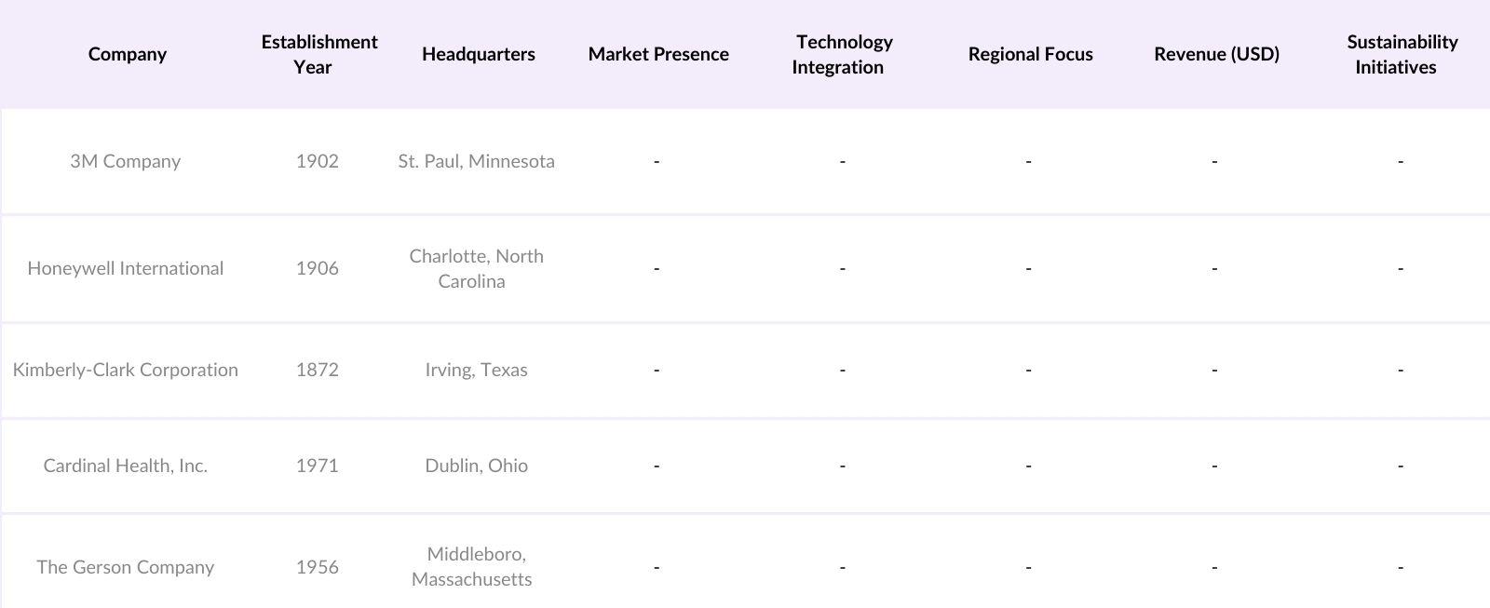Viewport: 1490px width, 608px height.
Task: Click the Revenue (USD) column header
Action: tap(1216, 54)
